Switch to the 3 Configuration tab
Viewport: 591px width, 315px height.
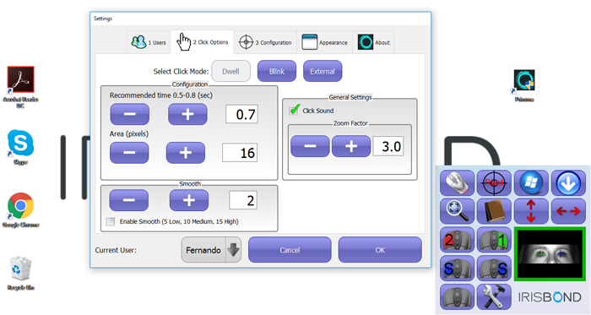tap(265, 42)
